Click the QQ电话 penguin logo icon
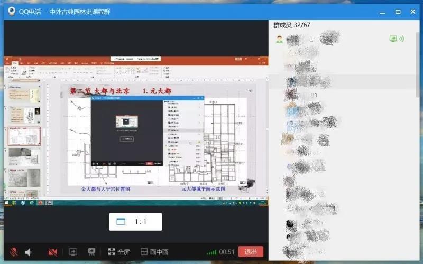Viewport: 423px width, 264px height. point(11,11)
